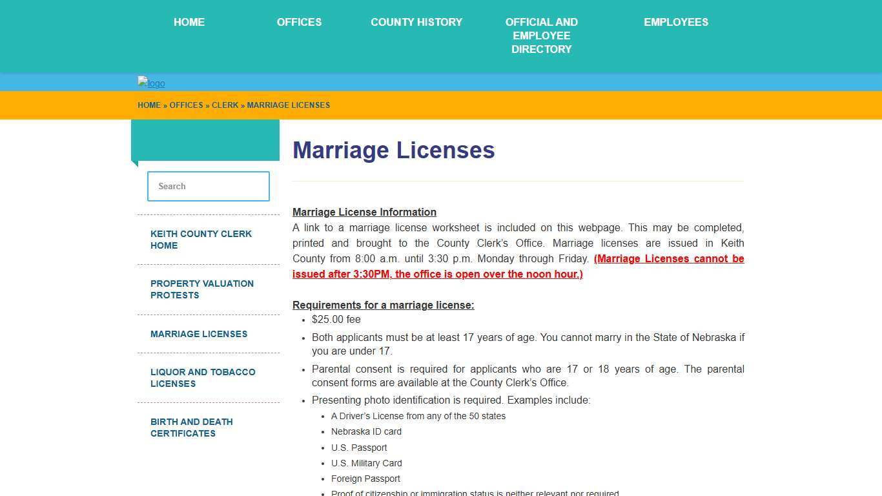Click the Marriage Licenses page heading
The image size is (882, 496).
pos(394,150)
